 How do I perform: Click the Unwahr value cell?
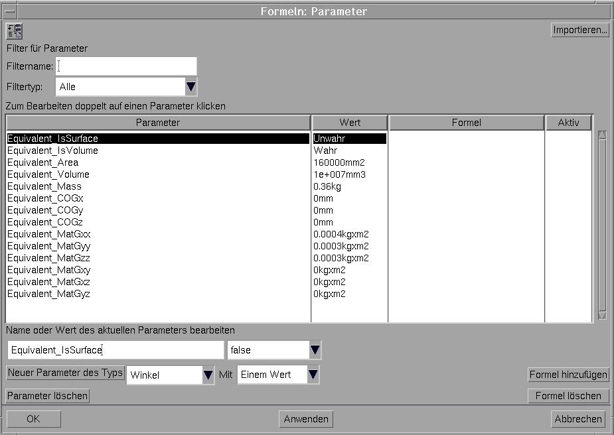[349, 139]
